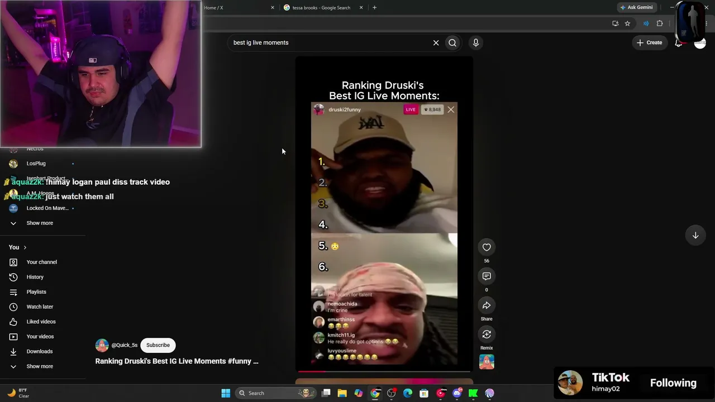Open the Kick app from the taskbar
The image size is (715, 402).
[473, 393]
